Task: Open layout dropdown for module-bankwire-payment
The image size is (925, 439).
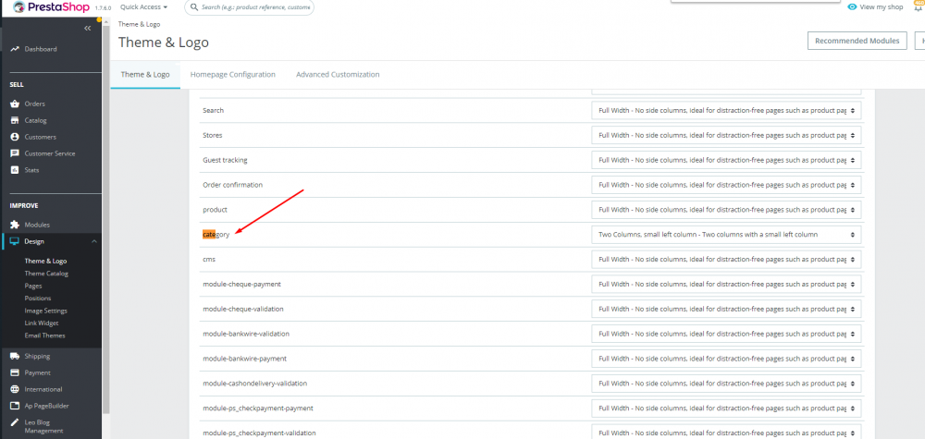Action: pos(726,359)
